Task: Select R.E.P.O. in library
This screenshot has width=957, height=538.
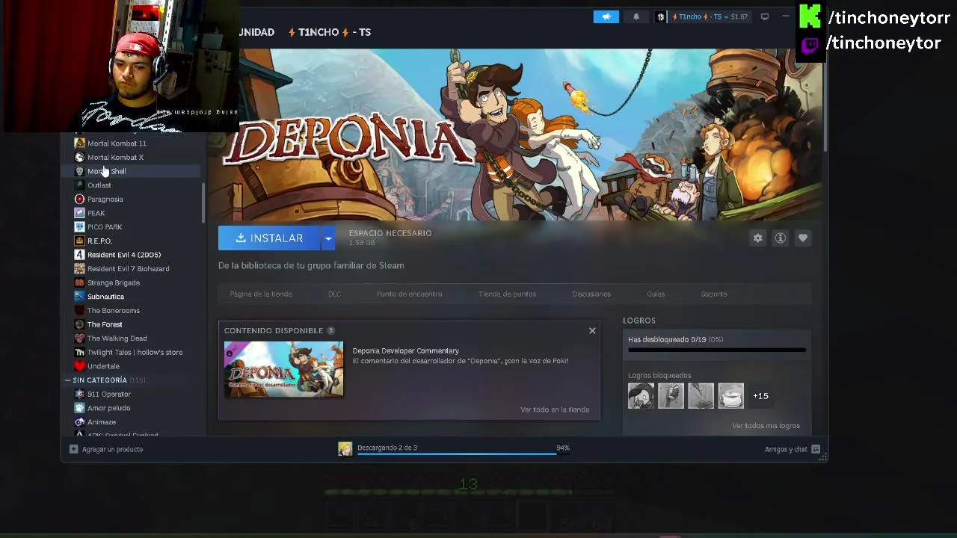Action: pos(99,241)
